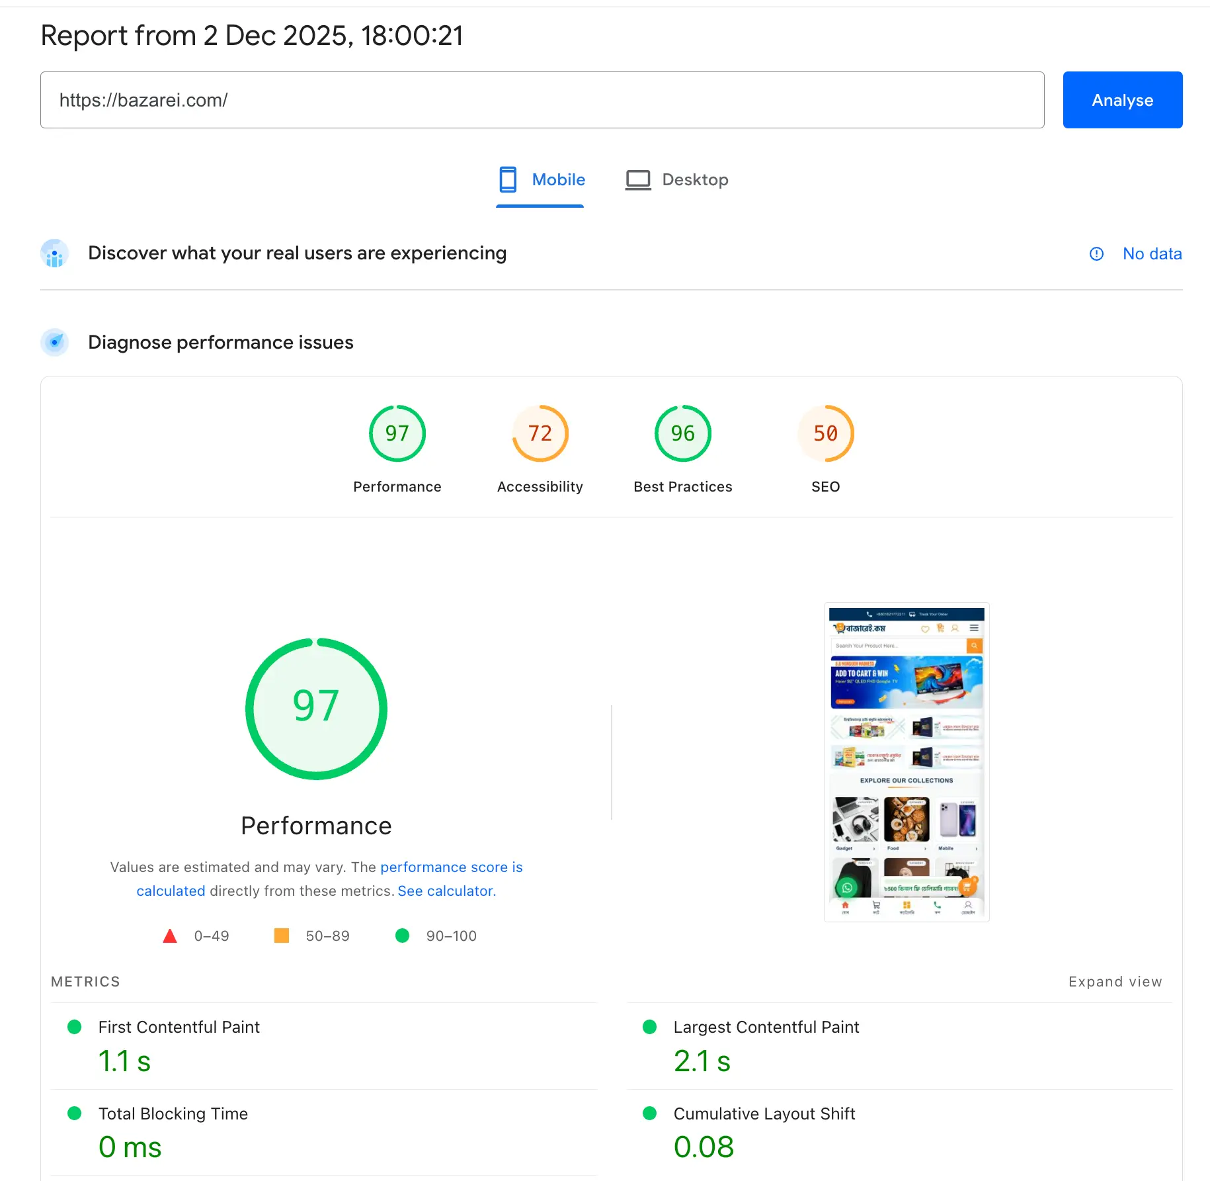Click the laptop icon next to Desktop
The image size is (1210, 1181).
coord(637,179)
